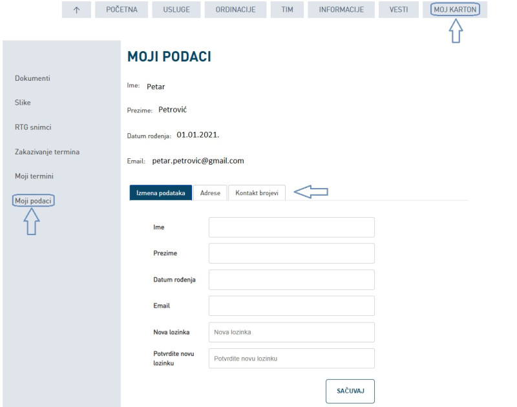This screenshot has height=407, width=517.
Task: Open the VESTI page
Action: 398,10
